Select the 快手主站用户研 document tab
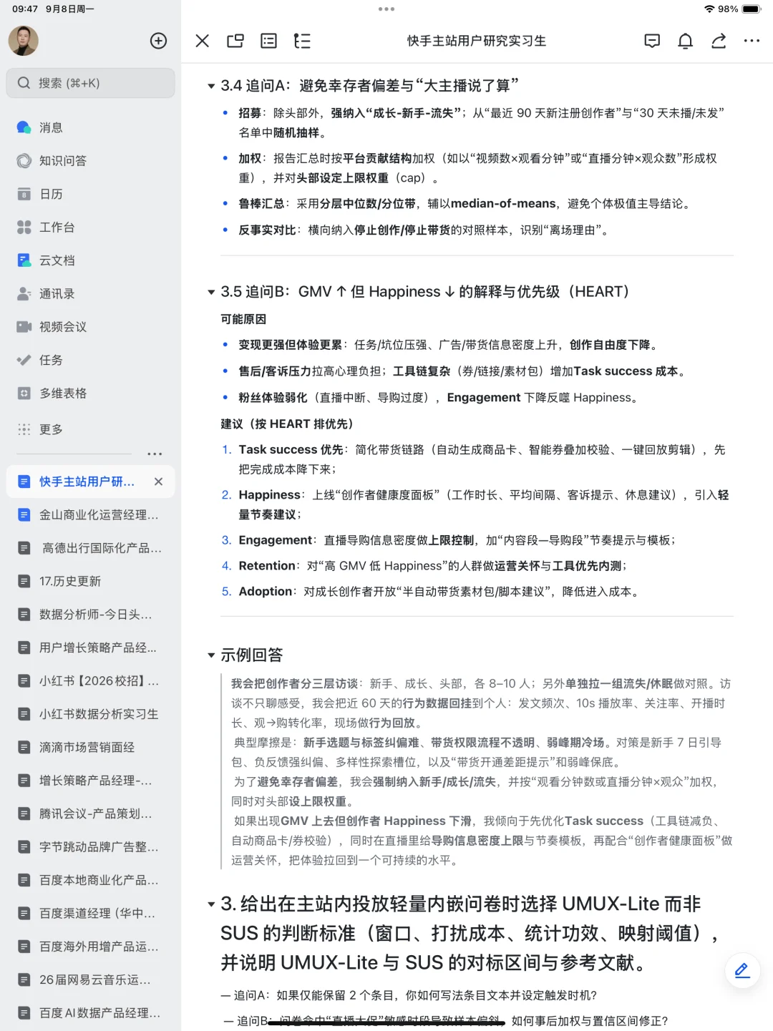The height and width of the screenshot is (1031, 773). tap(90, 482)
